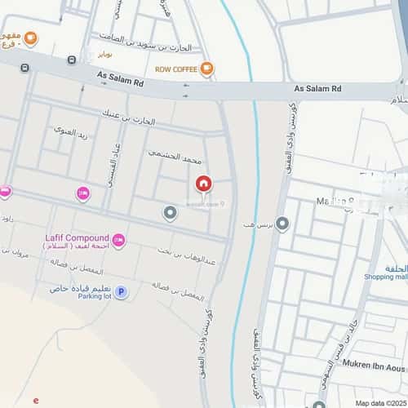The image size is (408, 408).
Task: Click the pink hotel marker east of the heart pin
Action: point(82,193)
